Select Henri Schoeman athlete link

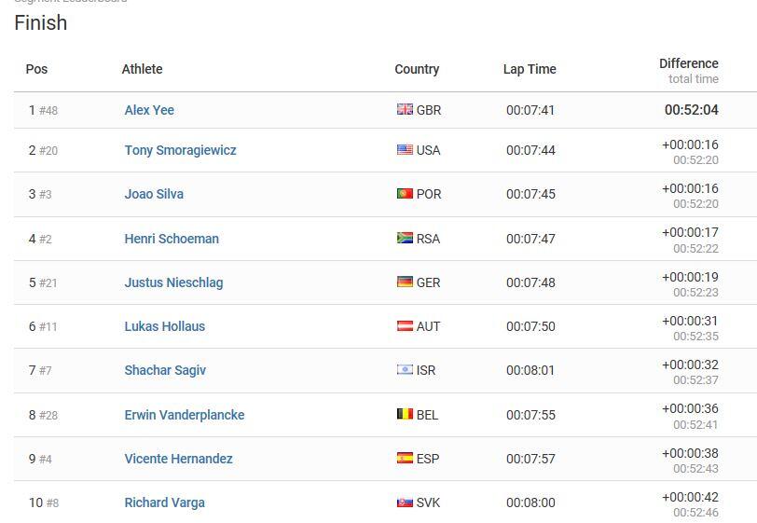(172, 239)
